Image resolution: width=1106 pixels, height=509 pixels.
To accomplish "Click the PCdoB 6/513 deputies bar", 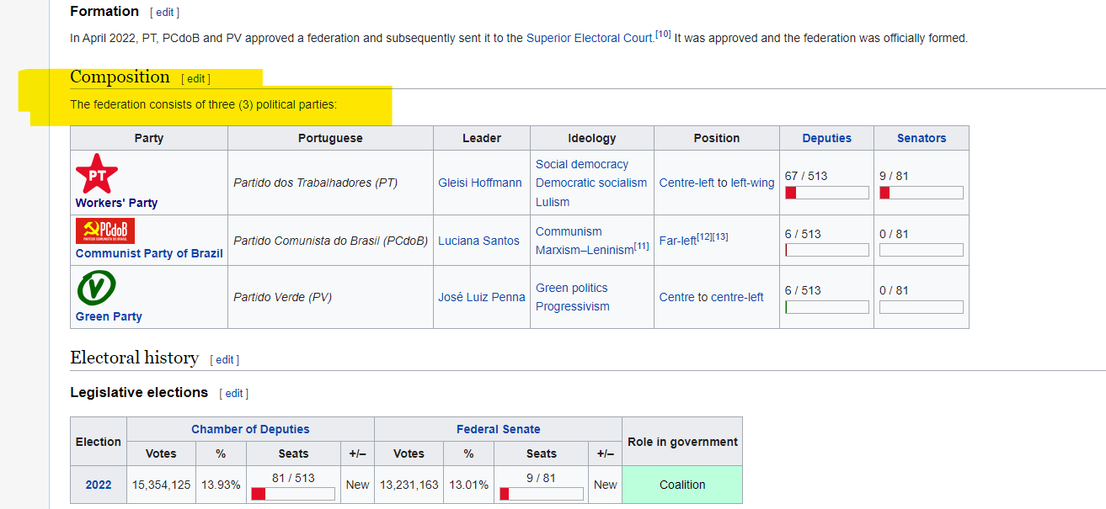I will (x=827, y=250).
